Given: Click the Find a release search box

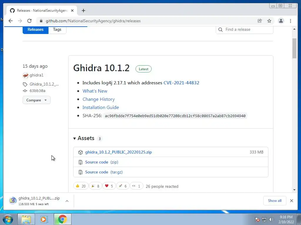Looking at the screenshot, I should [244, 30].
